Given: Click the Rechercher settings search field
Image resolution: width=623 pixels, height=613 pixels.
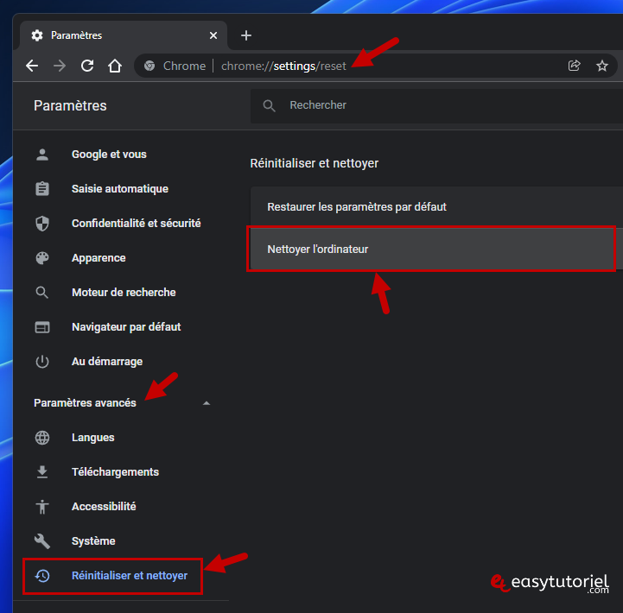Looking at the screenshot, I should tap(437, 105).
